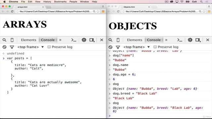Viewport: 212px width, 119px height.
Task: Open the People menu
Action: [x=73, y=2]
